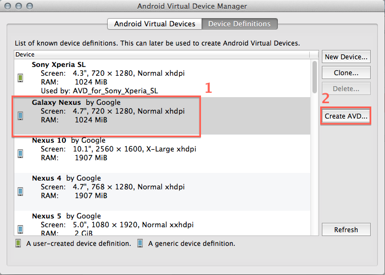Viewport: 385px width, 275px height.
Task: Select the Sony Xperia SL name
Action: [59, 65]
